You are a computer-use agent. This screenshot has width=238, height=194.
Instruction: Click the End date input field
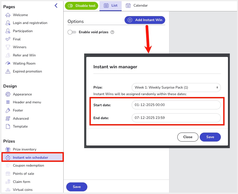coord(176,118)
